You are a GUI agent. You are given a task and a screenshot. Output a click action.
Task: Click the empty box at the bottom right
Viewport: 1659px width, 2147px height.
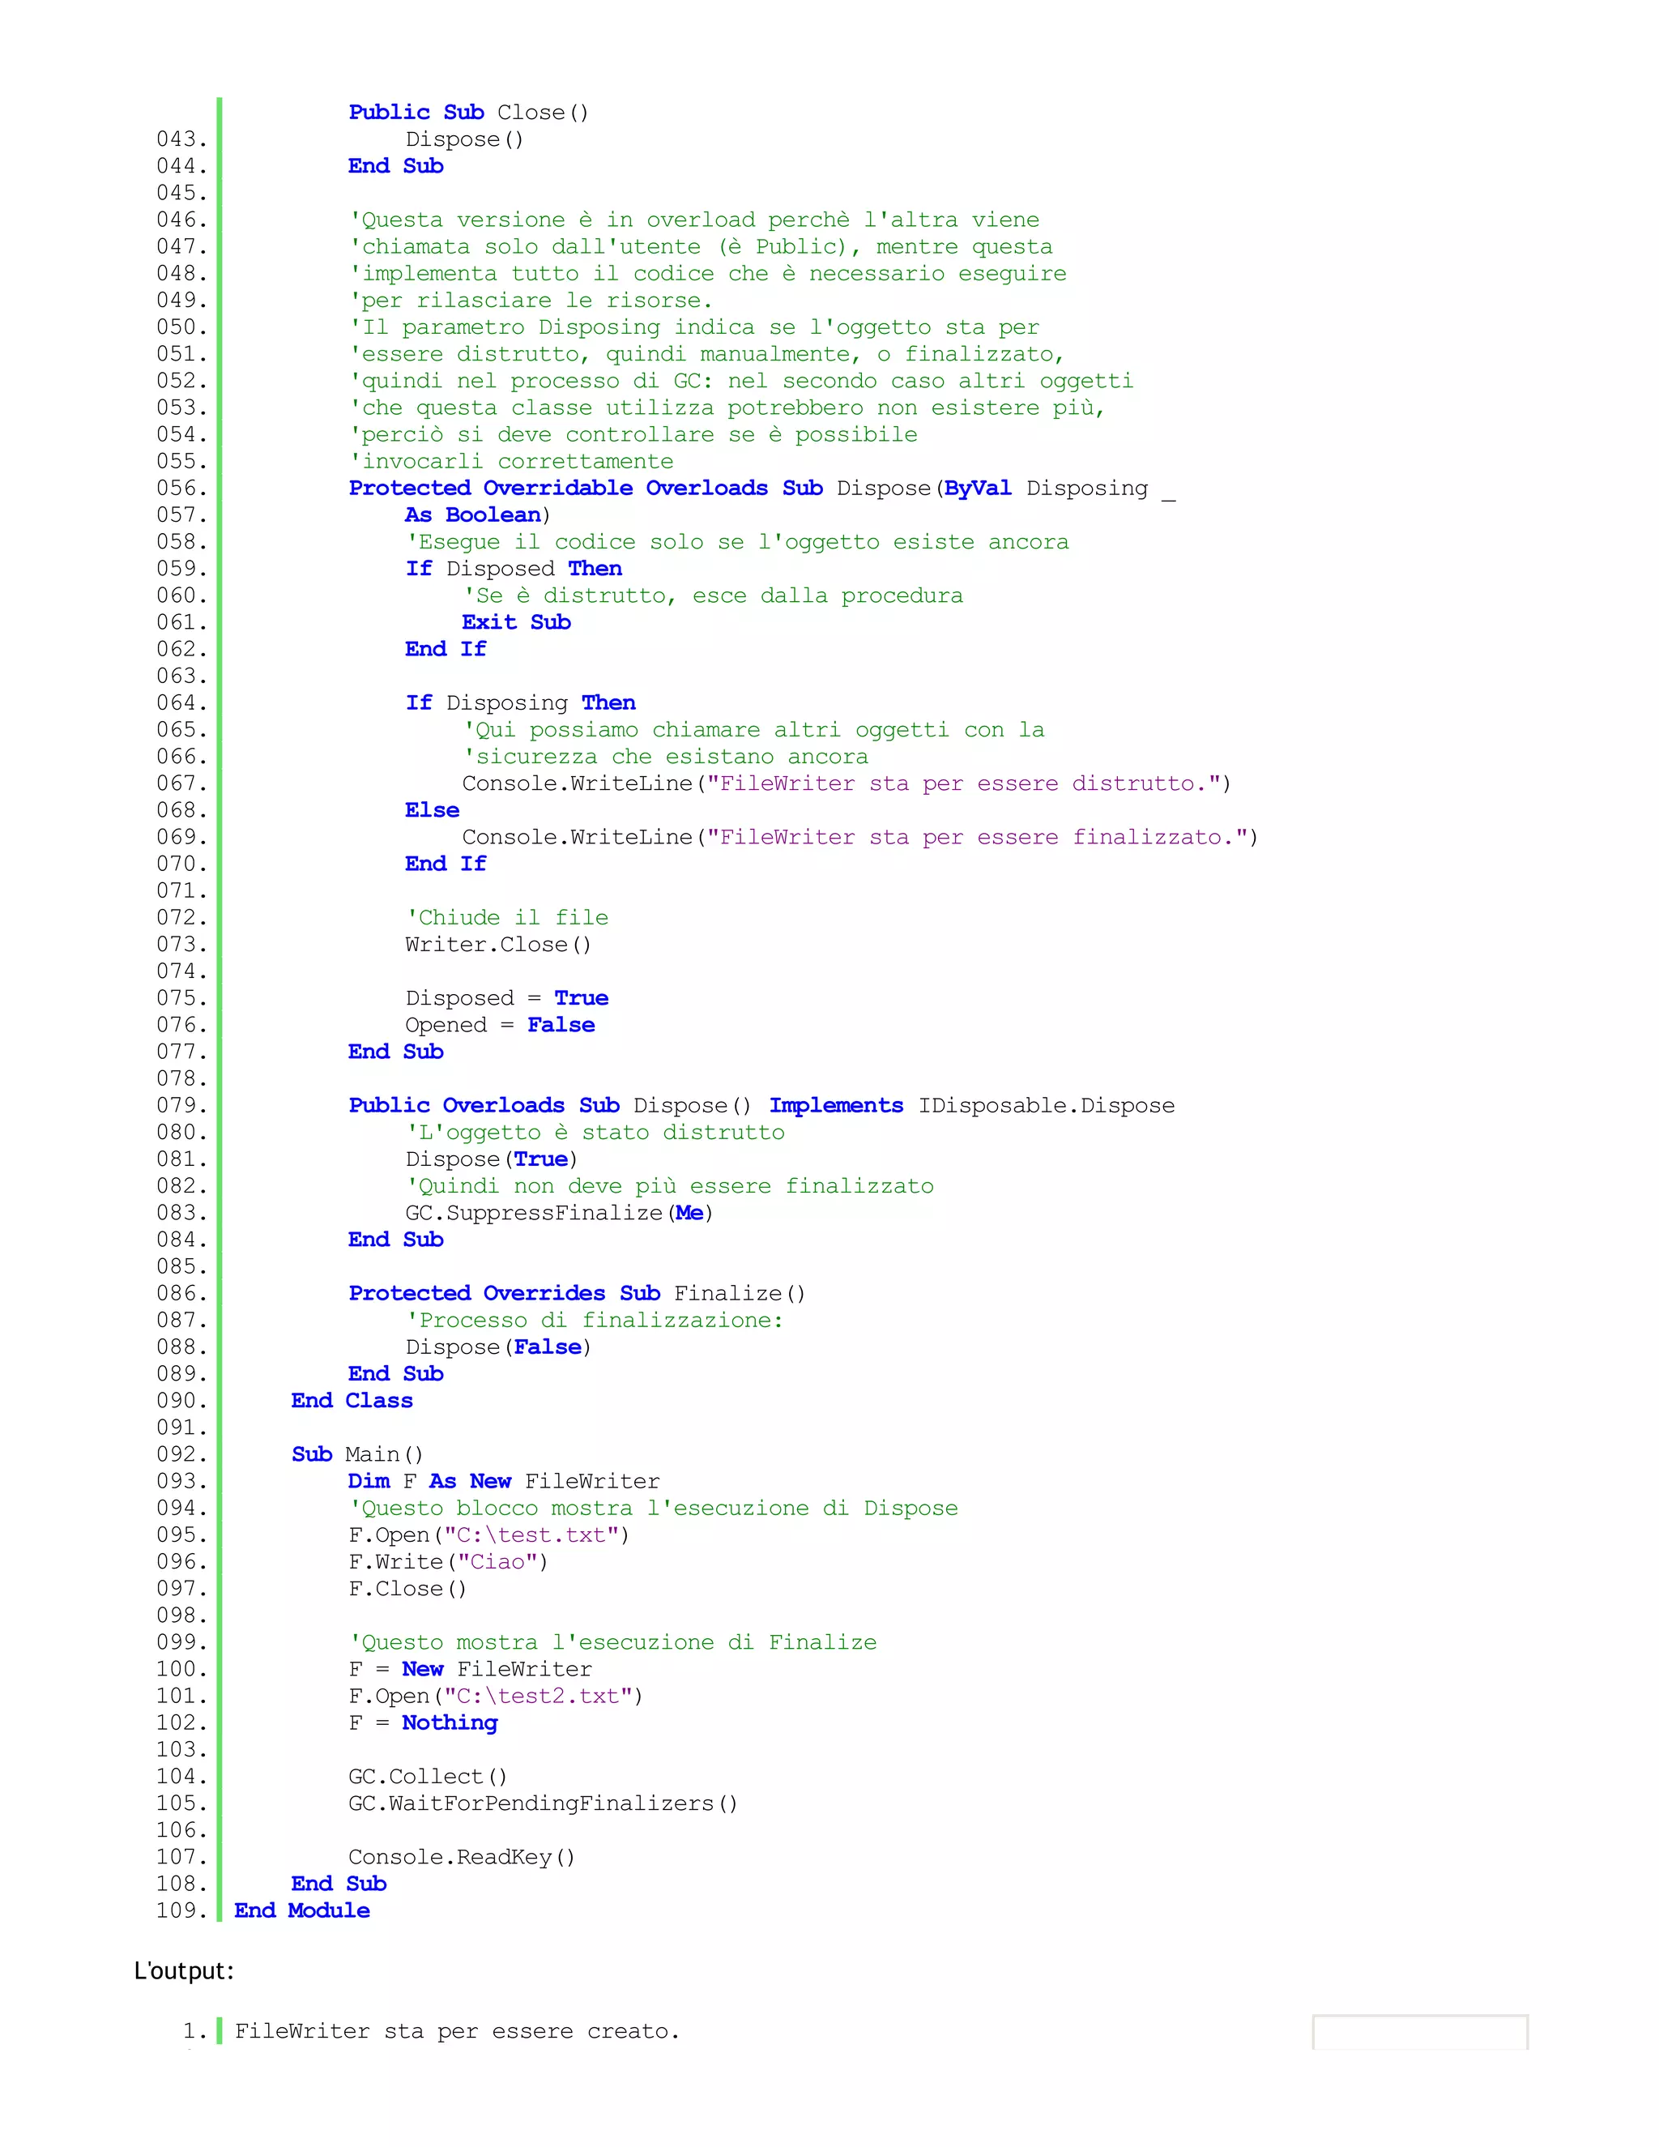1419,2031
